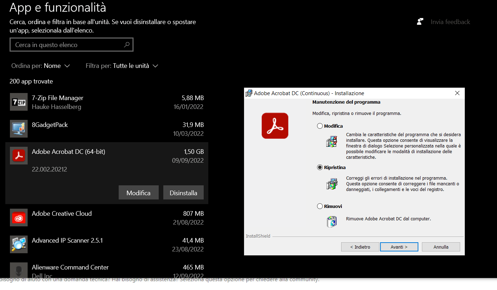The image size is (497, 290).
Task: Click the search magnifier icon in list search box
Action: pos(126,45)
